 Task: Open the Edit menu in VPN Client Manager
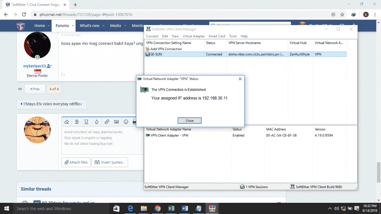tap(165, 36)
